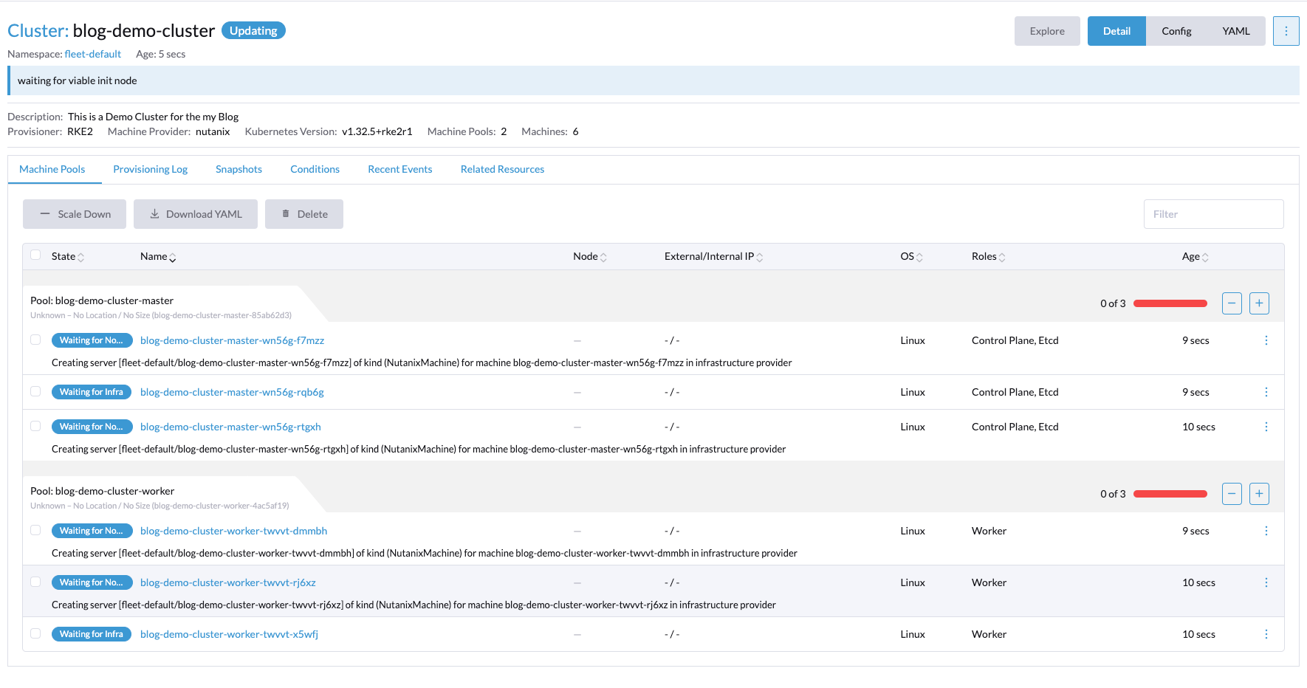Image resolution: width=1307 pixels, height=688 pixels.
Task: Sort table by Roles column
Action: click(989, 257)
